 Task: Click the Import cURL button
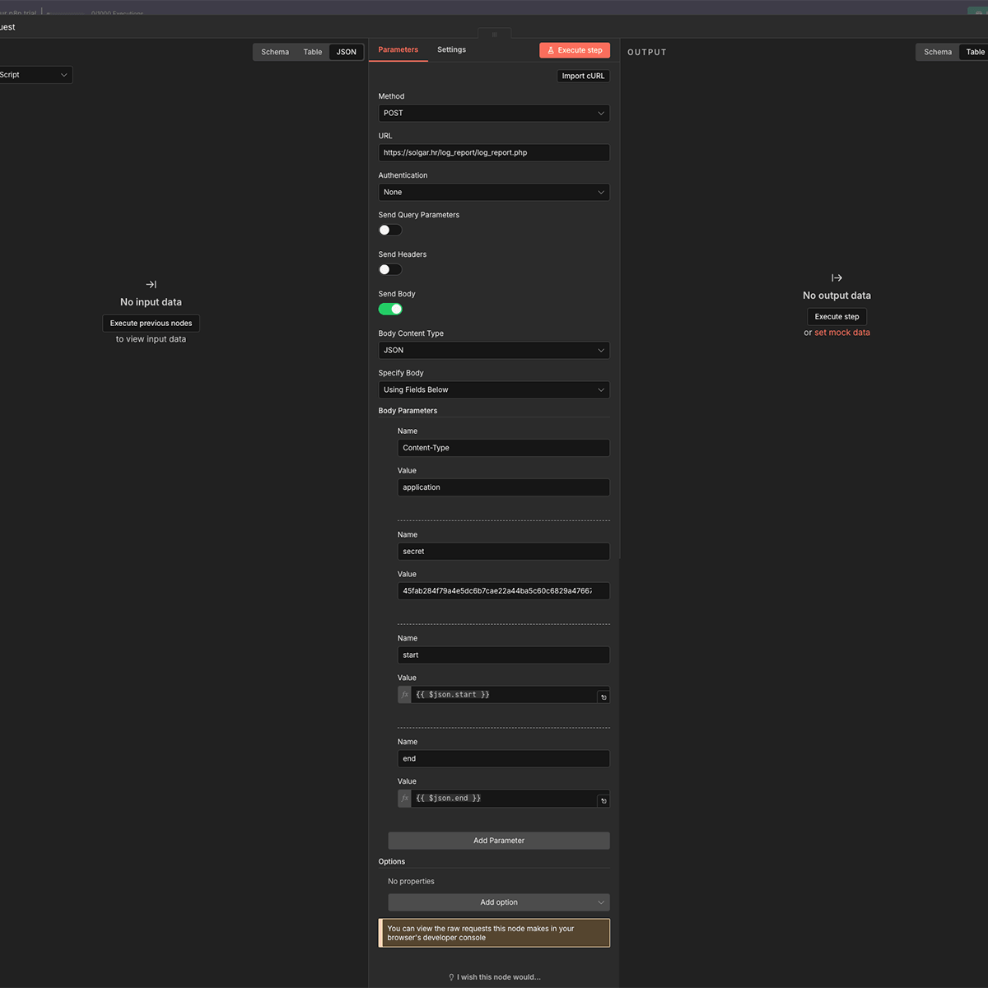coord(583,76)
